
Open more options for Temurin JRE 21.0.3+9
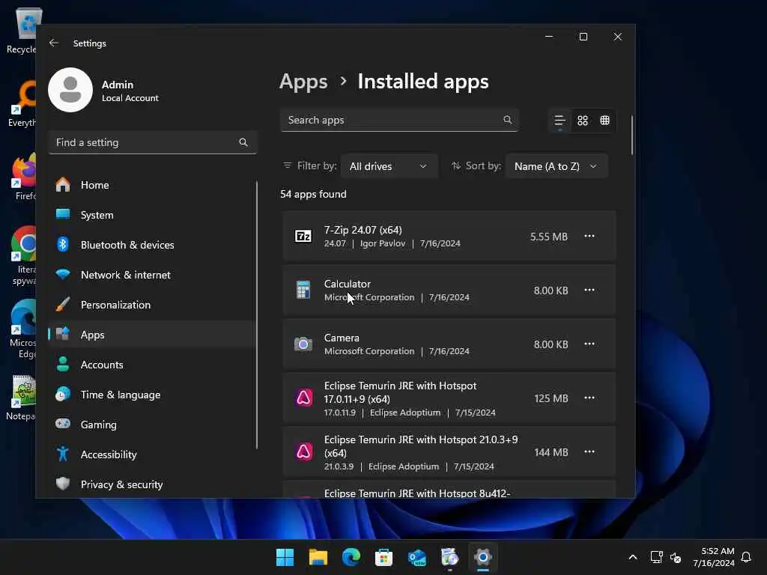pos(589,451)
